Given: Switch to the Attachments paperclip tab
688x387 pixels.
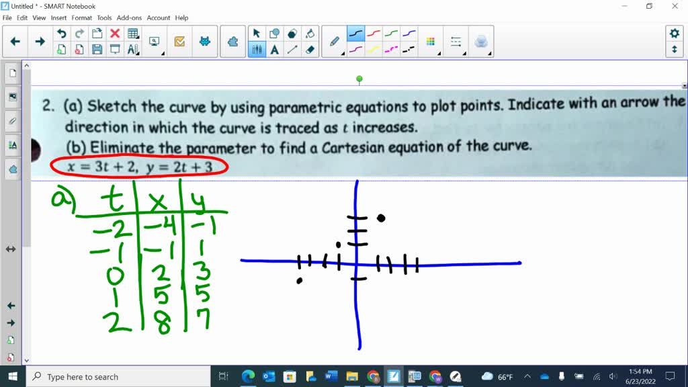Looking at the screenshot, I should click(x=12, y=121).
